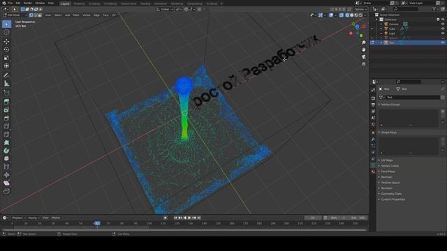The width and height of the screenshot is (447, 251).
Task: Jump to the timeline start frame
Action: [x=175, y=218]
